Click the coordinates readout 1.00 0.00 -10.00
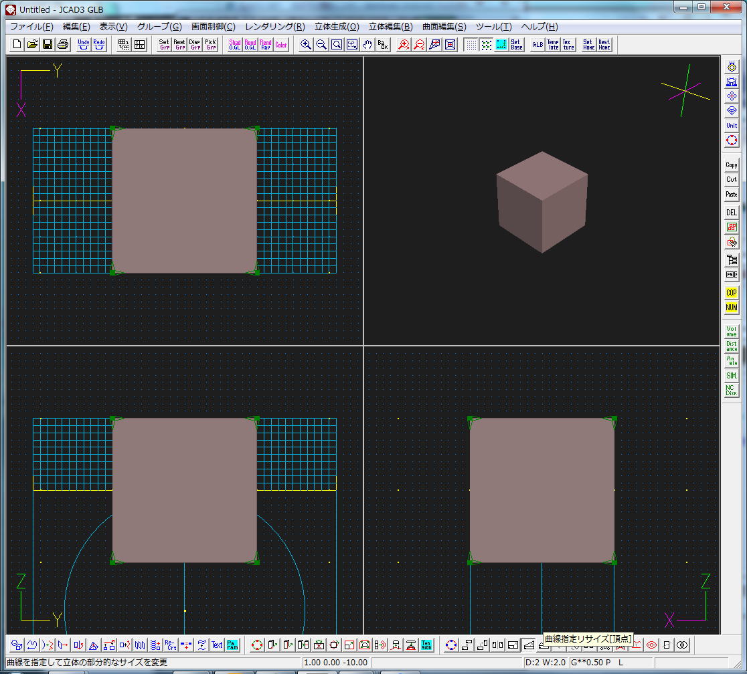 click(336, 663)
